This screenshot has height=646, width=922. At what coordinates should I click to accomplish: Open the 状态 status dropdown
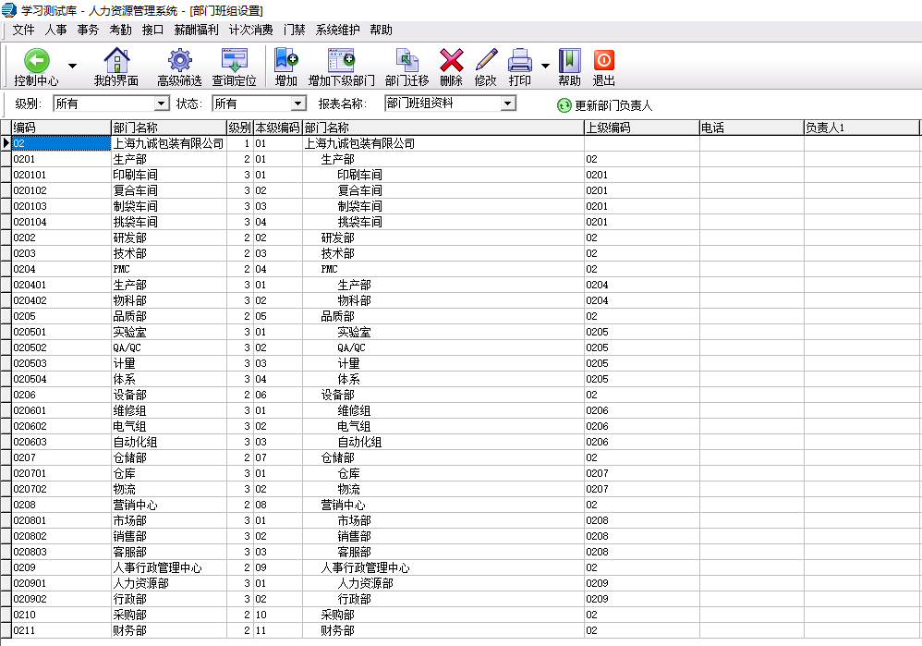[297, 104]
